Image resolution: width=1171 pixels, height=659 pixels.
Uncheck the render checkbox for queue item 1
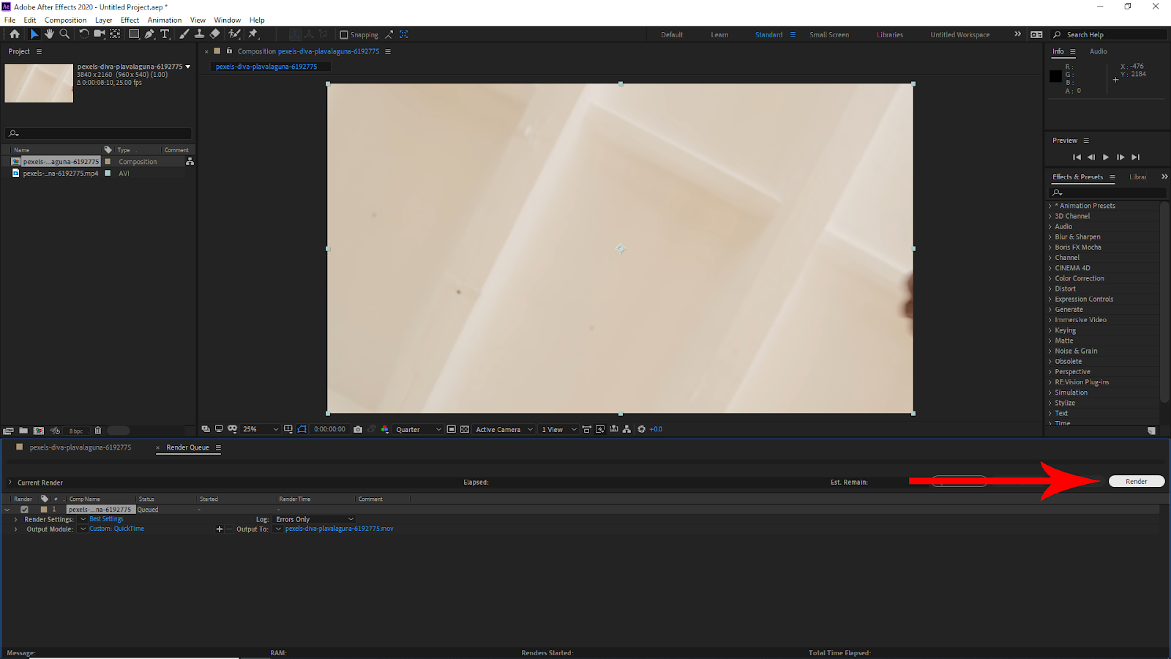[x=24, y=510]
